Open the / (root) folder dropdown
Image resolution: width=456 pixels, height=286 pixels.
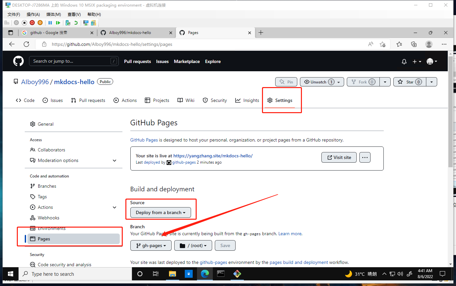tap(193, 245)
